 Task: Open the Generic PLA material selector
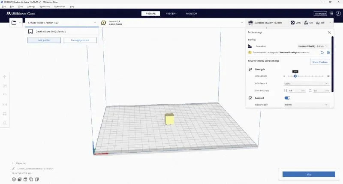172,23
